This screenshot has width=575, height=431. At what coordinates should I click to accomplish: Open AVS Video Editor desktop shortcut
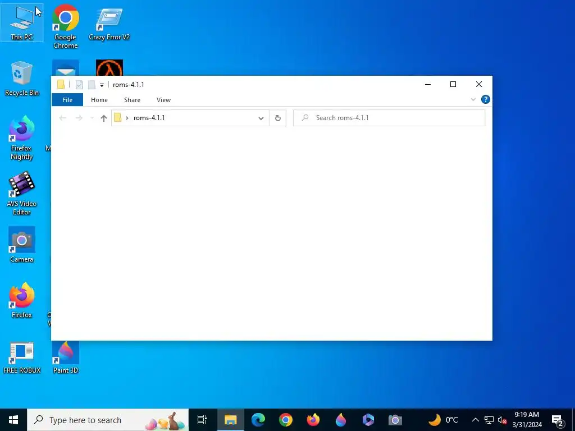pos(22,194)
